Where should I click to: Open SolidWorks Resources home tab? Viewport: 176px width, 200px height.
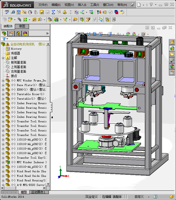pos(172,42)
